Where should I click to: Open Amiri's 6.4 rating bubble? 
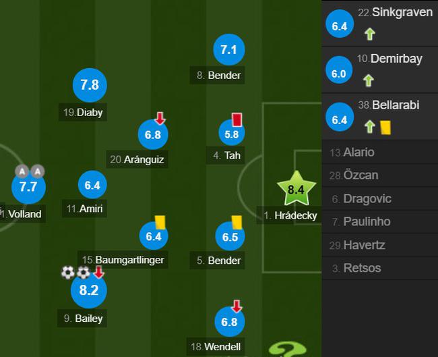(92, 185)
